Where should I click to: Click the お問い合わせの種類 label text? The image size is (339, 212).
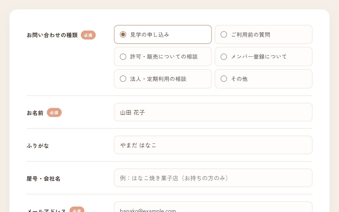click(52, 35)
